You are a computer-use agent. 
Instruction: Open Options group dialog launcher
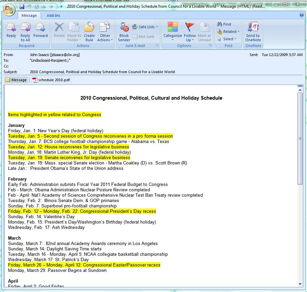click(x=210, y=45)
